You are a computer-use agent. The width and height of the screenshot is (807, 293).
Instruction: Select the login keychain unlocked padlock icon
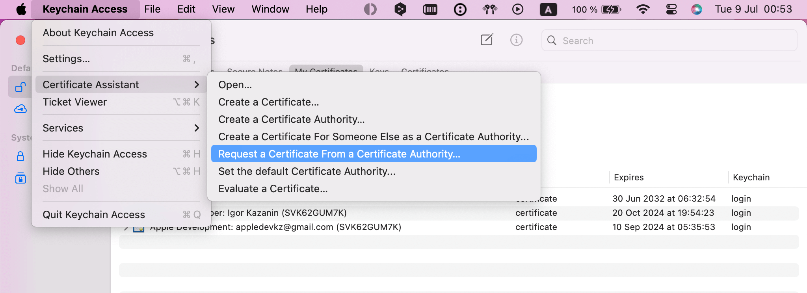[20, 87]
